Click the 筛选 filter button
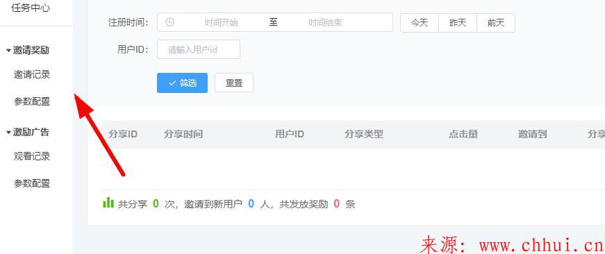 coord(182,83)
